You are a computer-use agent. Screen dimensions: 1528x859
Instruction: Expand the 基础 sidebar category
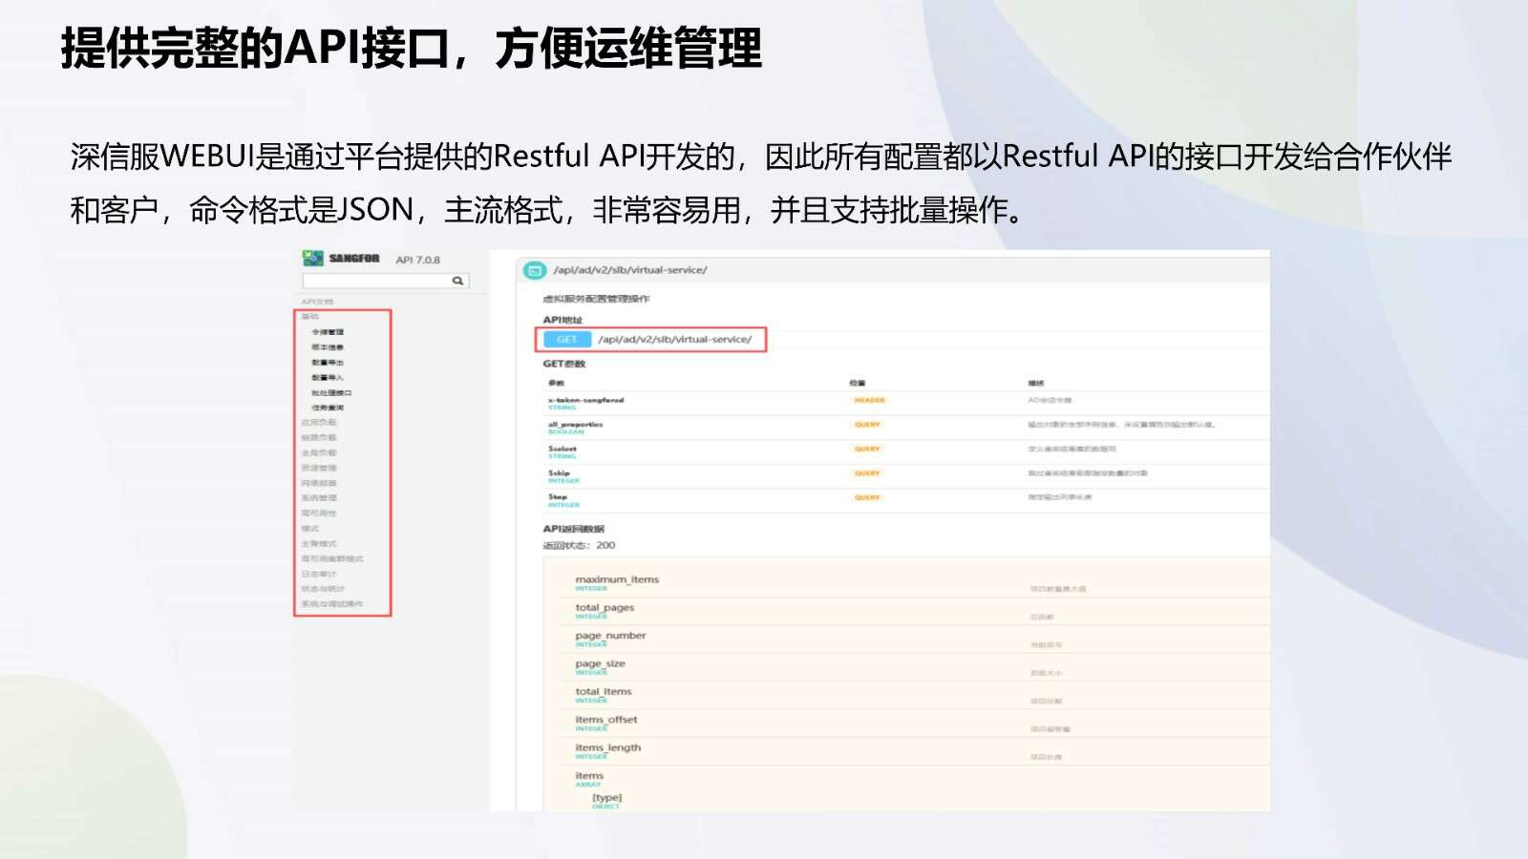[x=310, y=317]
